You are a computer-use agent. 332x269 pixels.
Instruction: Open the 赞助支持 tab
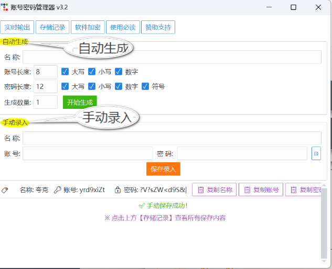point(158,27)
